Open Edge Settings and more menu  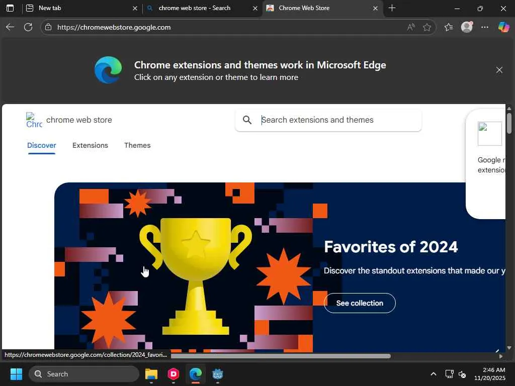coord(485,27)
